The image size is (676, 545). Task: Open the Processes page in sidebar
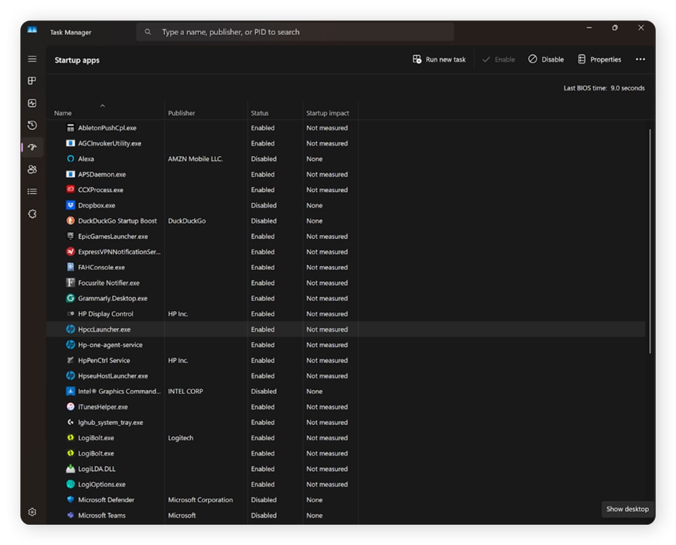pyautogui.click(x=32, y=81)
